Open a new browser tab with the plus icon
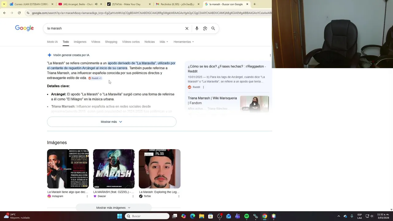The image size is (393, 221). [x=255, y=4]
